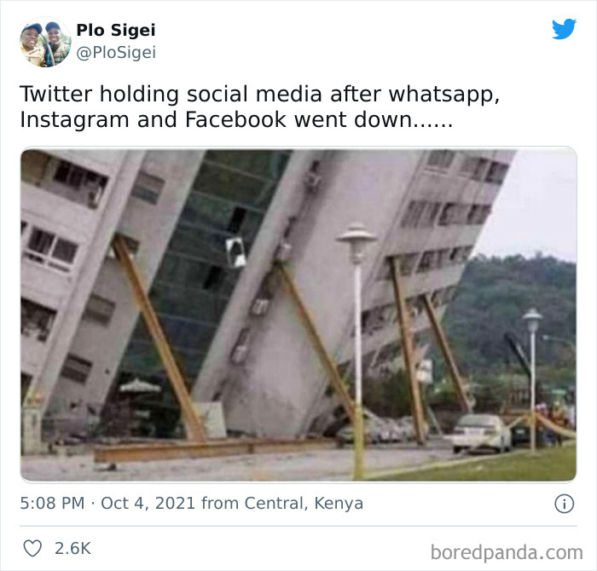597x571 pixels.
Task: Select the tweet text about Twitter holding social media
Action: tap(259, 107)
